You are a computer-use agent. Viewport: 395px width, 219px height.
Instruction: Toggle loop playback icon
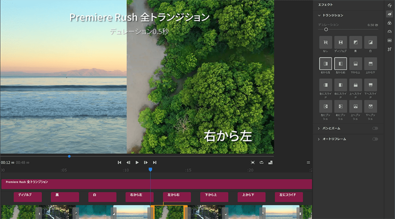[261, 162]
